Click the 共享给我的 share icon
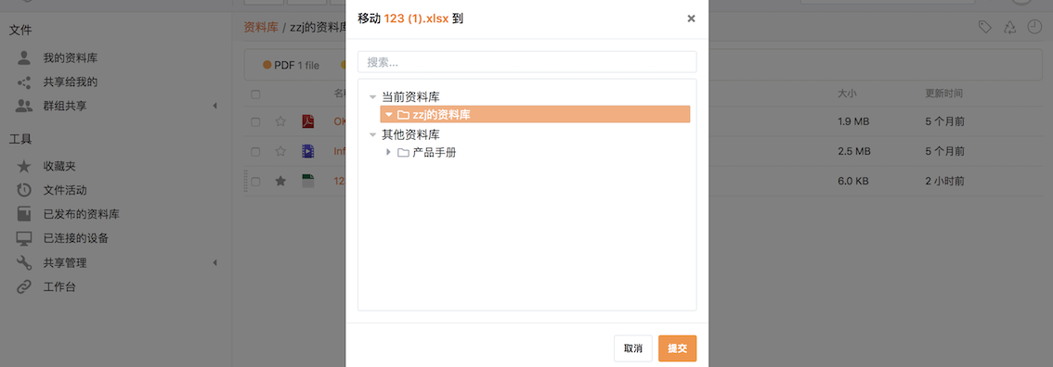Image resolution: width=1053 pixels, height=367 pixels. [24, 82]
